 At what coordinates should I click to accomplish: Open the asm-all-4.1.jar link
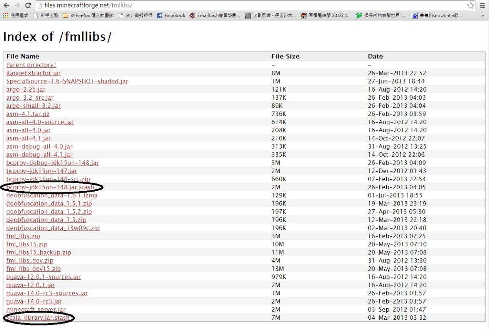click(28, 139)
